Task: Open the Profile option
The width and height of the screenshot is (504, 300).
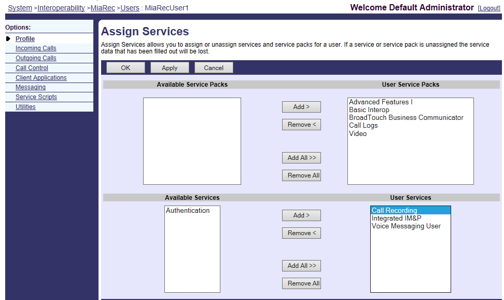Action: (25, 38)
